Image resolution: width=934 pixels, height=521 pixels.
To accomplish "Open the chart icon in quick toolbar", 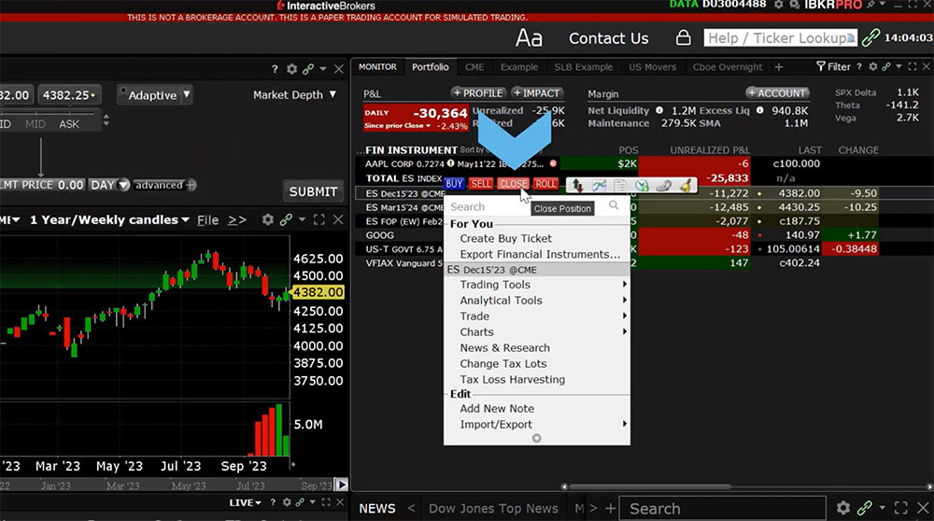I will pos(599,186).
